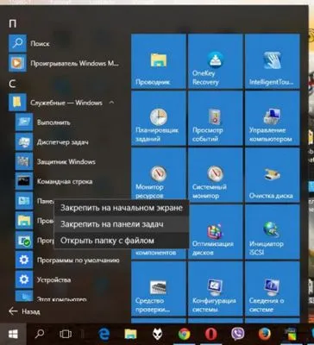Image resolution: width=314 pixels, height=345 pixels.
Task: Jump to letter П section header
Action: click(12, 23)
